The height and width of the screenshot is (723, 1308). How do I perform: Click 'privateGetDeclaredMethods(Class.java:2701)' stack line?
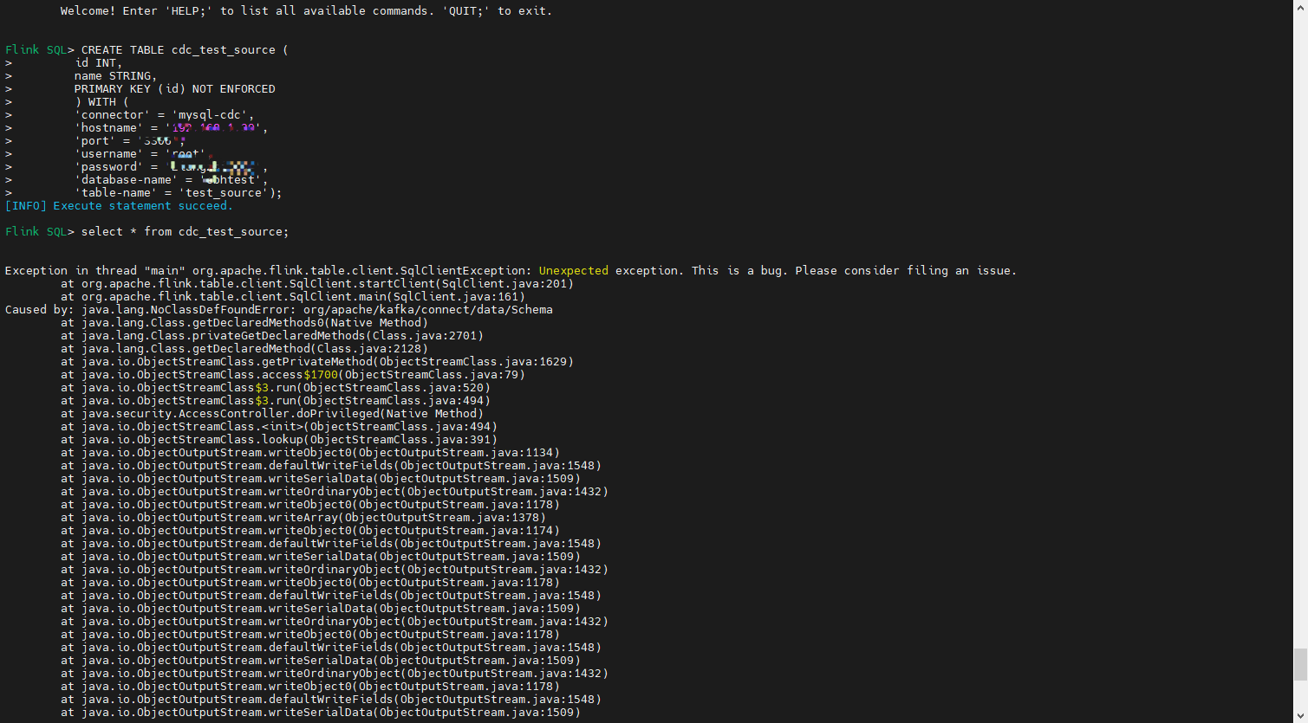[x=272, y=336]
